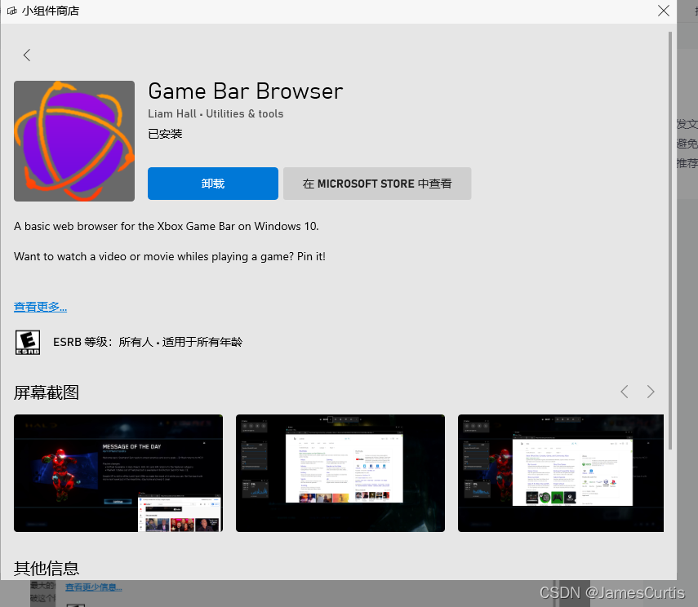Click the 查看更少信息... link in background window
698x607 pixels.
pyautogui.click(x=94, y=587)
